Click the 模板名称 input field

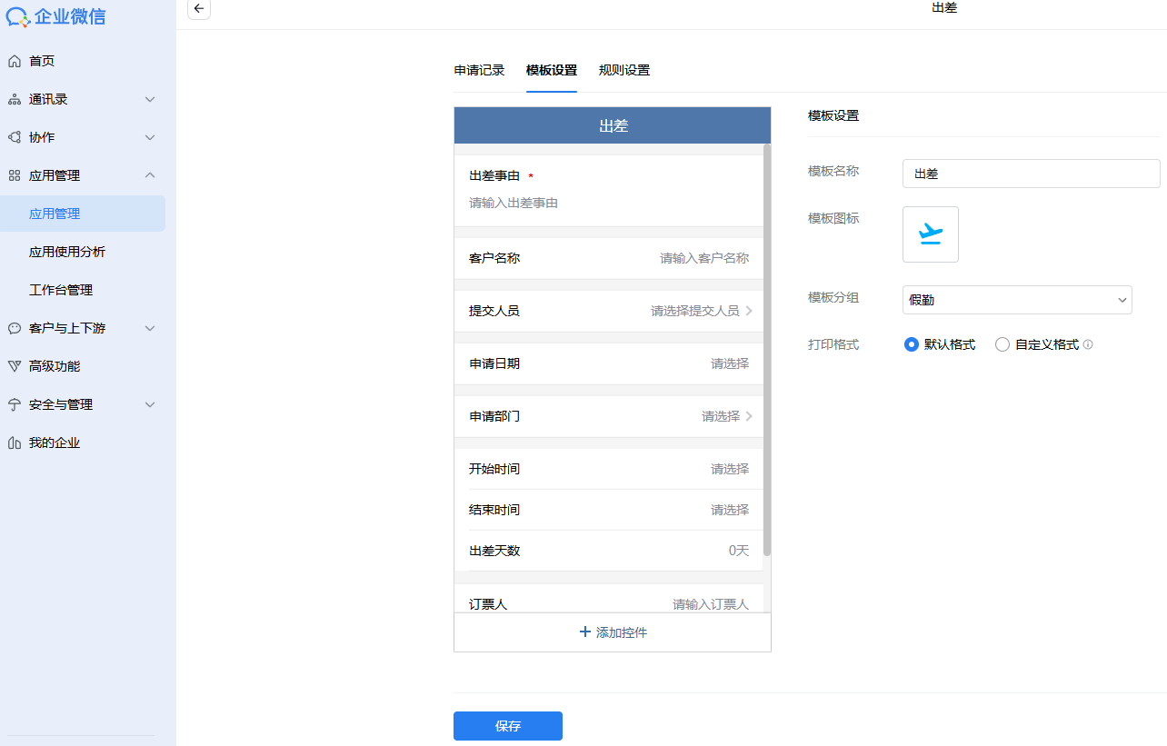click(x=1032, y=174)
